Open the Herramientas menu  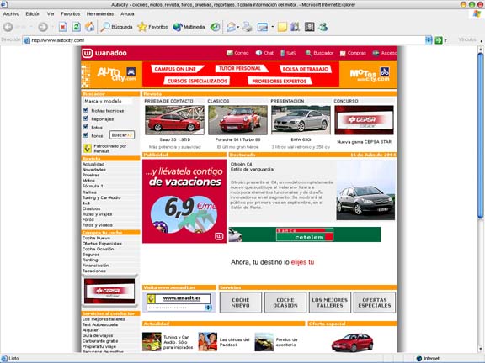pyautogui.click(x=100, y=14)
